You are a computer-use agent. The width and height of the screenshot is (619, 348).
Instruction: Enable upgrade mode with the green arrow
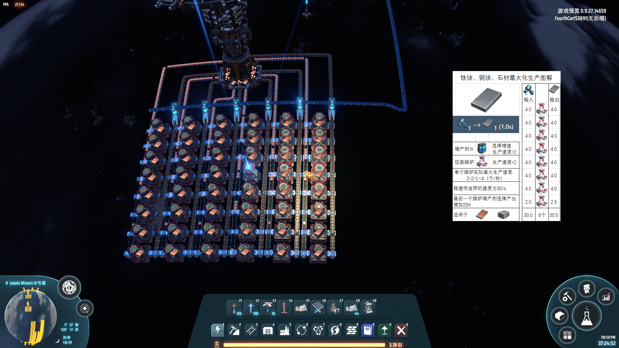[x=385, y=330]
